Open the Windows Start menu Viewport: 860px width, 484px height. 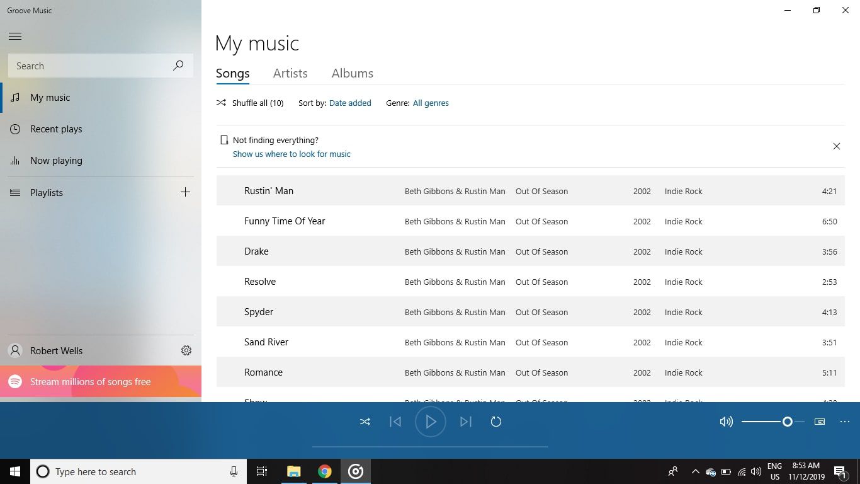(x=15, y=471)
